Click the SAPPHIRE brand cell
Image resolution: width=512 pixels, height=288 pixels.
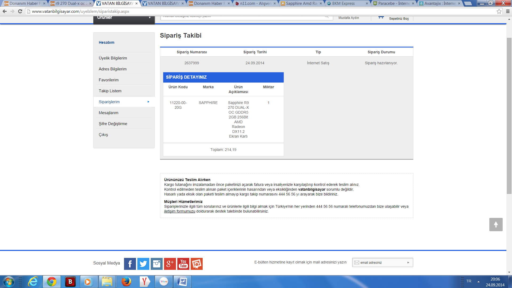[208, 103]
